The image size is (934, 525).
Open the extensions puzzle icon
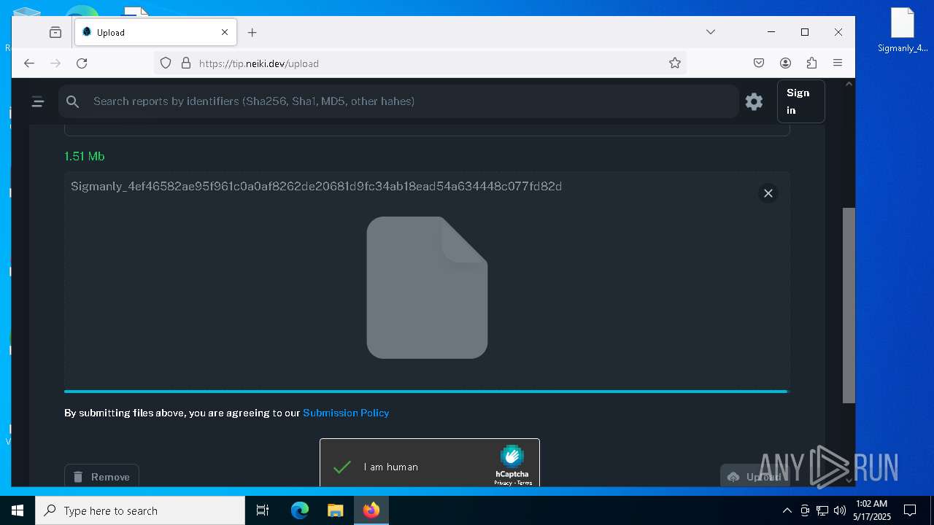coord(811,63)
